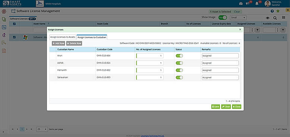Clear the selected asset banner
The image size is (290, 137).
click(237, 12)
